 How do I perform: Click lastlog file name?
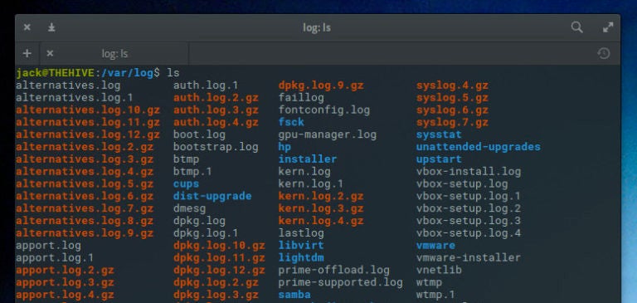pos(301,233)
